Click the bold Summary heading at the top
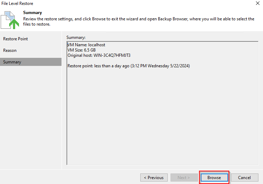Image resolution: width=263 pixels, height=184 pixels. click(x=32, y=13)
